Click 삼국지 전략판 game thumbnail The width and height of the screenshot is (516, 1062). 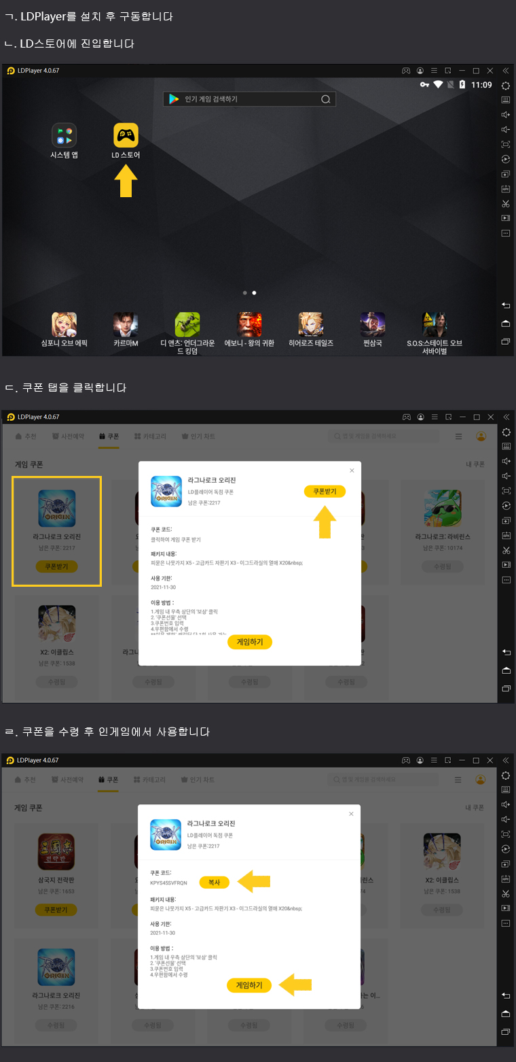tap(56, 852)
